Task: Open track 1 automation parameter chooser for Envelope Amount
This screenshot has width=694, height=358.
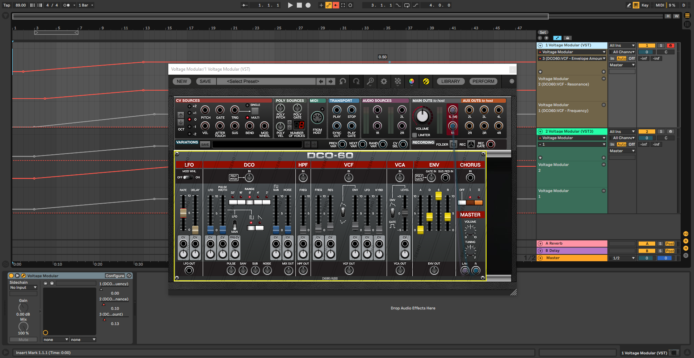Action: [572, 58]
